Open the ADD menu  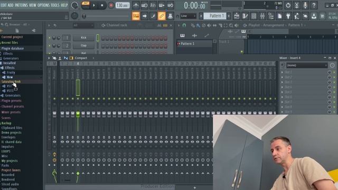[11, 5]
